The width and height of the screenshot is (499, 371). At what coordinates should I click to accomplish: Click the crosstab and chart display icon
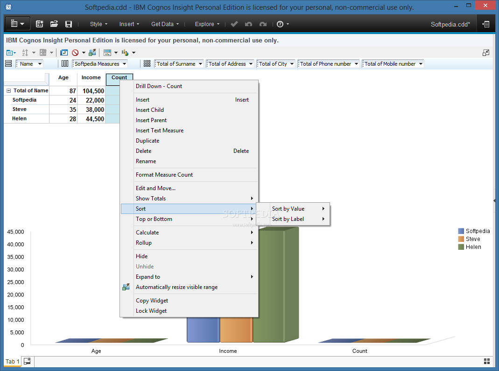click(107, 53)
